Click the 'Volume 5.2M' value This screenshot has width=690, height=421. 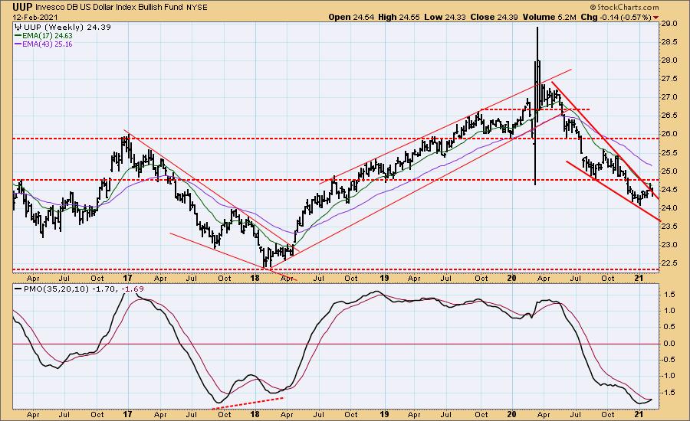coord(549,17)
